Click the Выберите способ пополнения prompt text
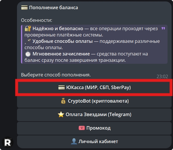 point(56,75)
